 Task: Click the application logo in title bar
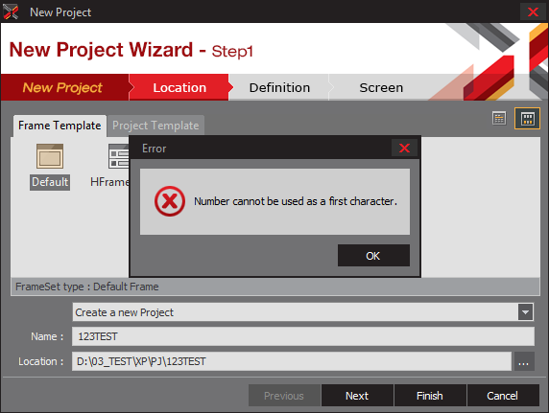[11, 11]
